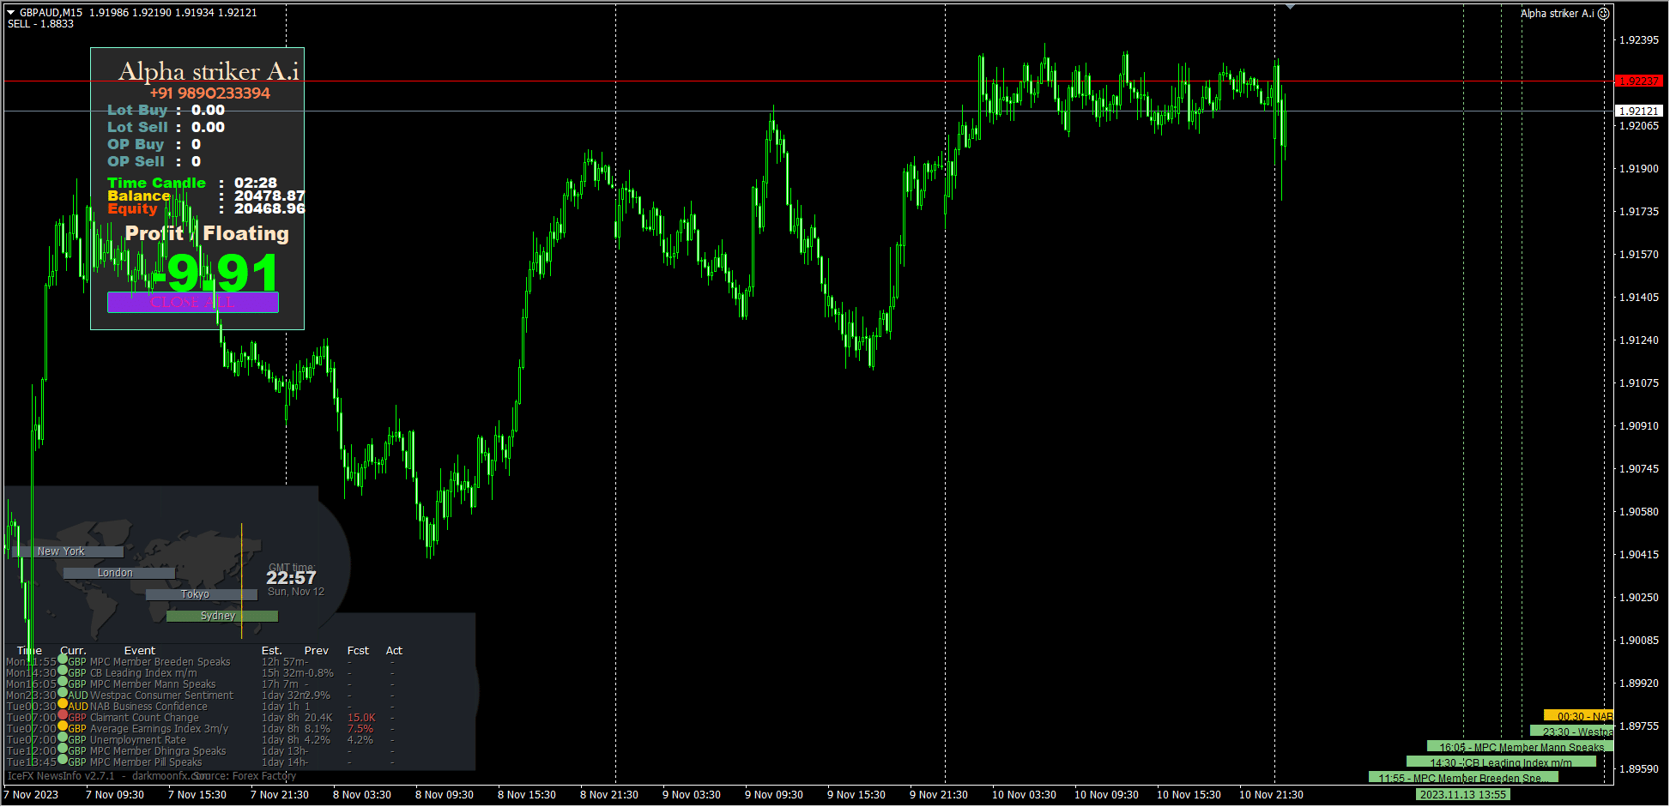The image size is (1670, 807).
Task: Click the Alpha striker smiley face icon
Action: click(1603, 14)
